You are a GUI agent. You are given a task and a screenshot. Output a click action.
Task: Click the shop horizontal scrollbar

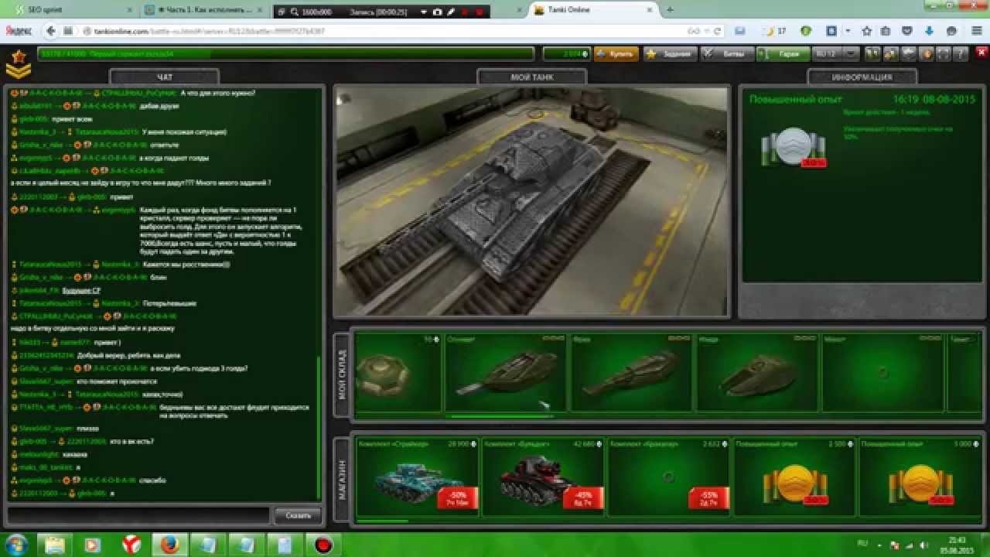(x=381, y=521)
